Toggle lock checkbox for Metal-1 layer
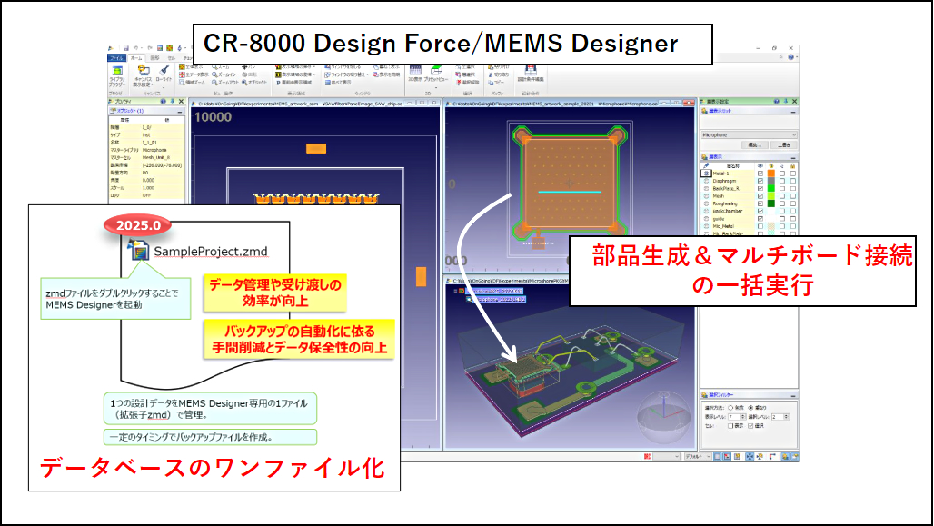The width and height of the screenshot is (934, 526). coord(793,174)
